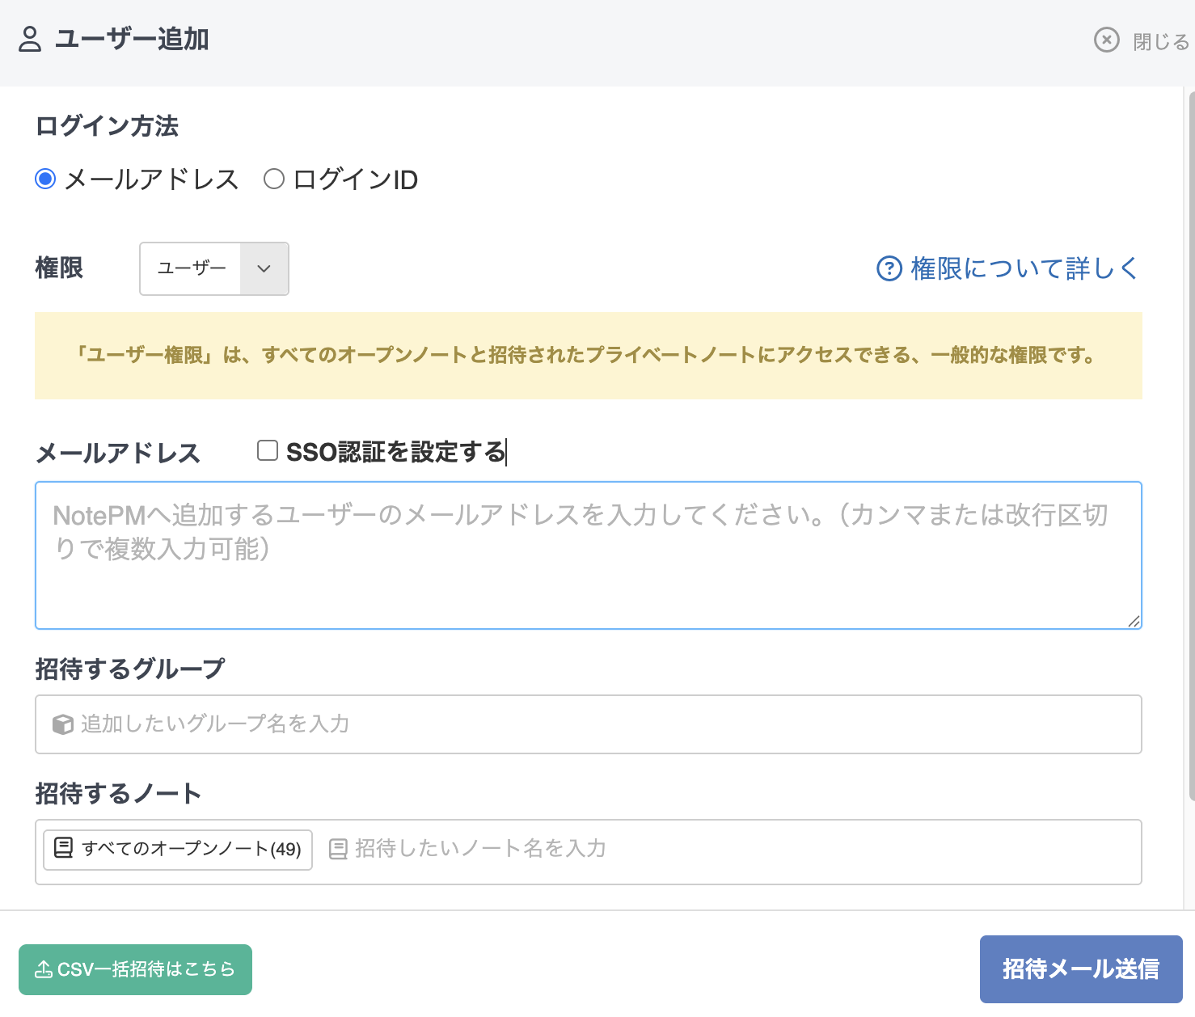Click the question mark help icon
1195x1017 pixels.
point(889,268)
